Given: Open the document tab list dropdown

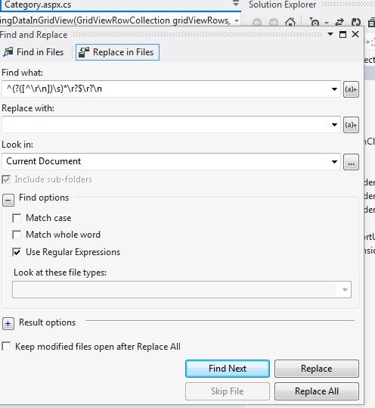Looking at the screenshot, I should pyautogui.click(x=236, y=4).
